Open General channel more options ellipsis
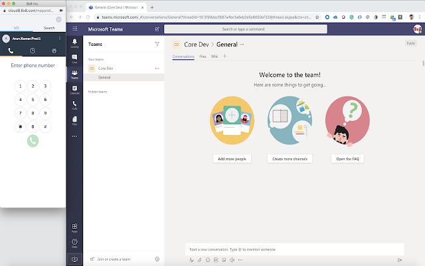Viewport: 425px width, 266px height. [x=242, y=45]
